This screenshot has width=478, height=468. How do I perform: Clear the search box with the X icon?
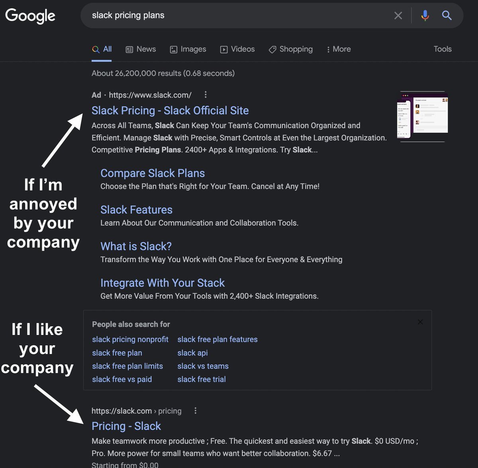(398, 16)
